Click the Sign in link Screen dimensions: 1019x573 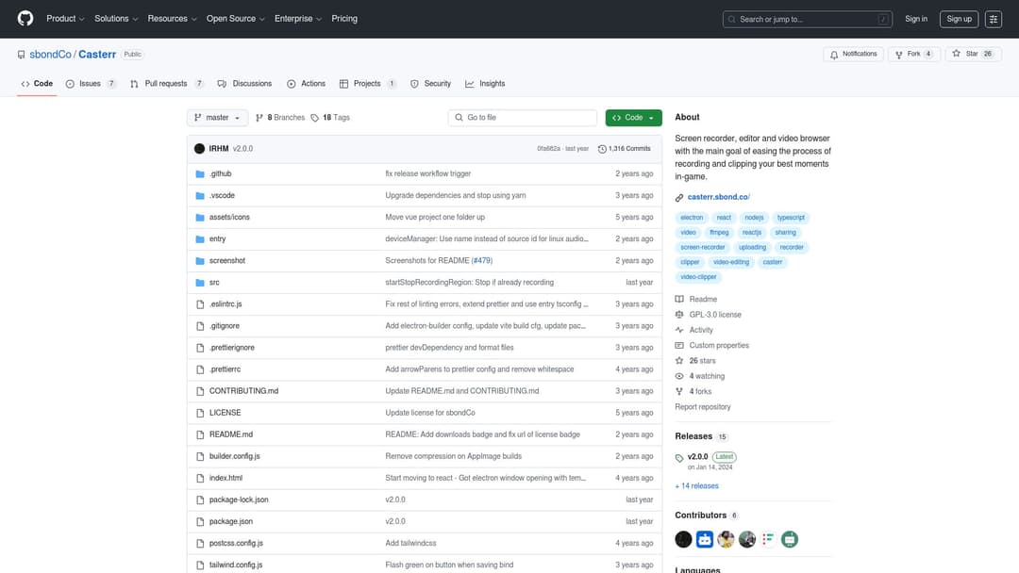point(915,19)
